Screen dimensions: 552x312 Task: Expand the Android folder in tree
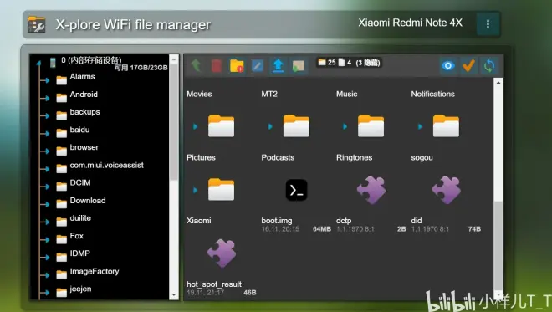click(47, 98)
